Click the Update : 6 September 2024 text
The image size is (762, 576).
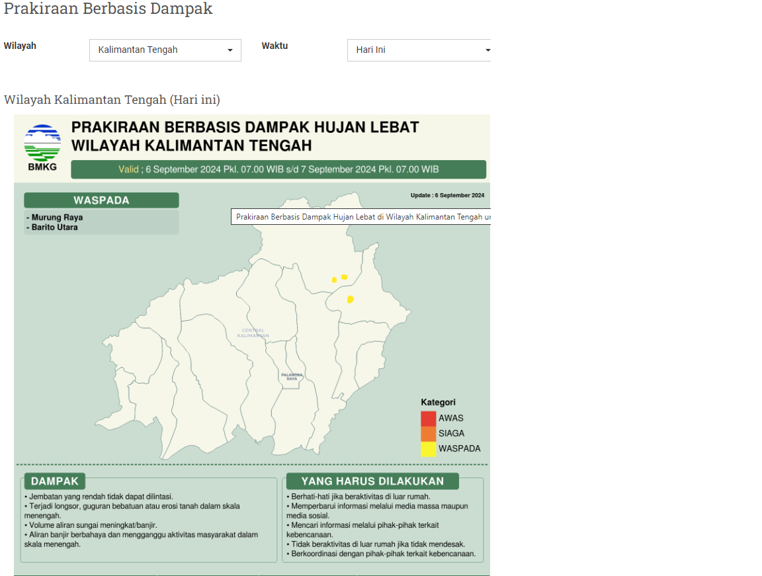(448, 195)
